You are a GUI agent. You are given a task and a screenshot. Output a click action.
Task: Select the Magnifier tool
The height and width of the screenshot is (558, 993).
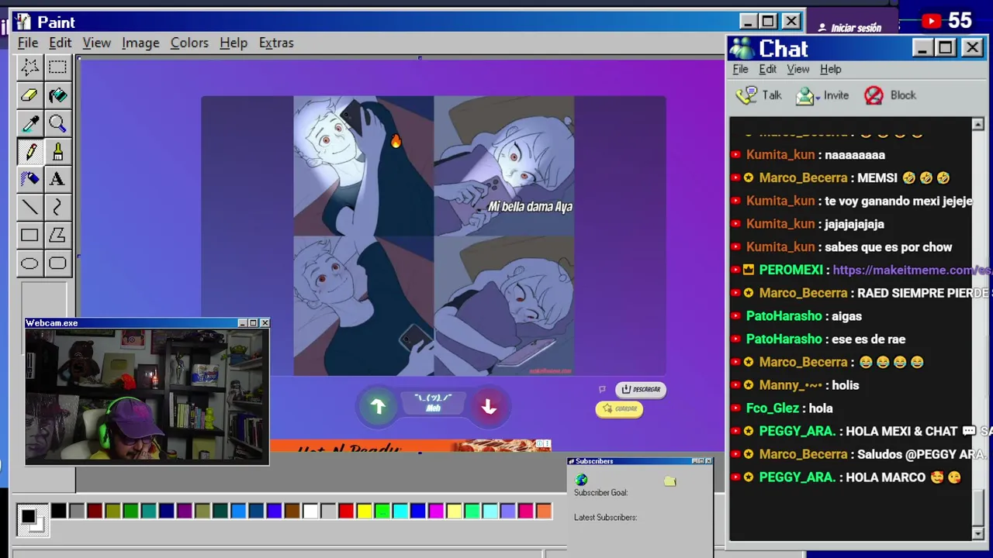pos(57,123)
